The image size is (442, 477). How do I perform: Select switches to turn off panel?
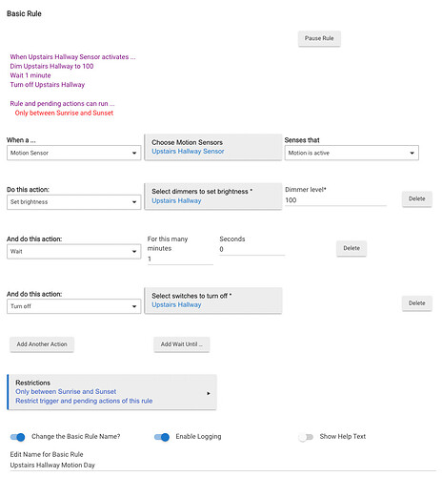(x=213, y=301)
